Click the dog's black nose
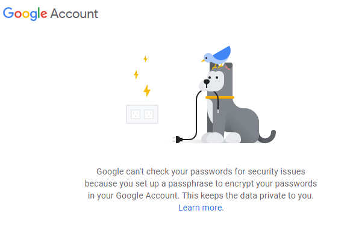Screen dimensions: 350x228 pos(207,82)
